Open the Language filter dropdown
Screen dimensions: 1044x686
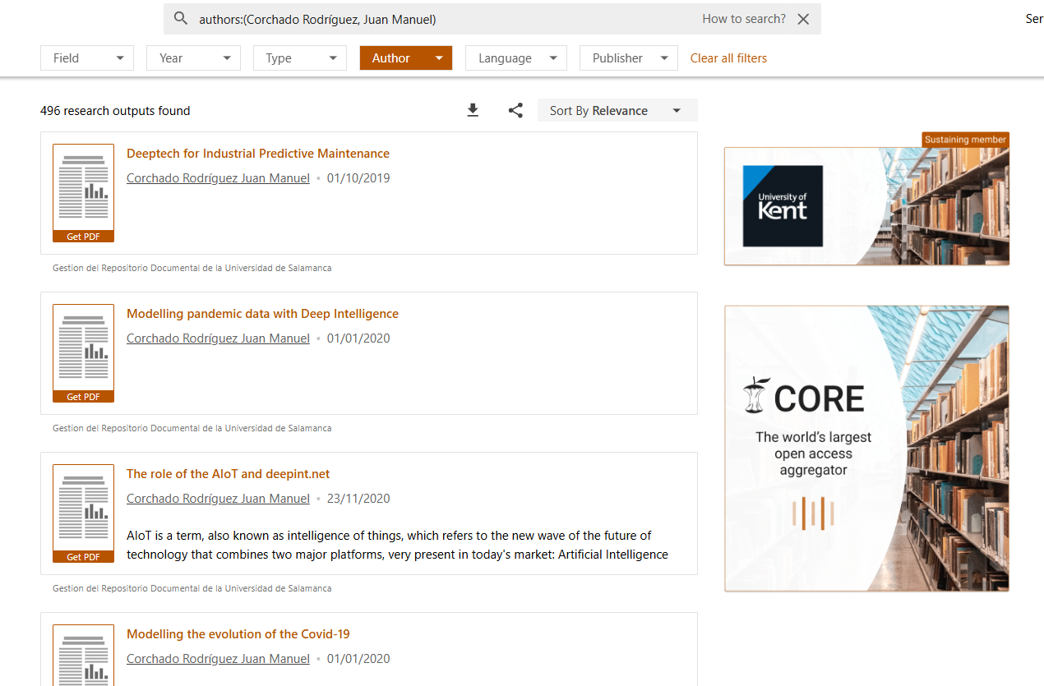516,58
